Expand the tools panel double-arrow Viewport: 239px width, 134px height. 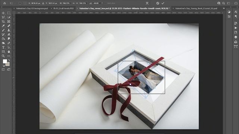[1, 7]
